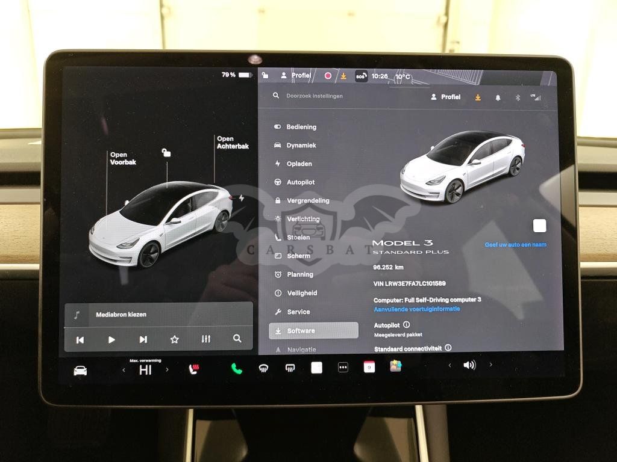Turn on the front windshield defroster

[x=263, y=368]
